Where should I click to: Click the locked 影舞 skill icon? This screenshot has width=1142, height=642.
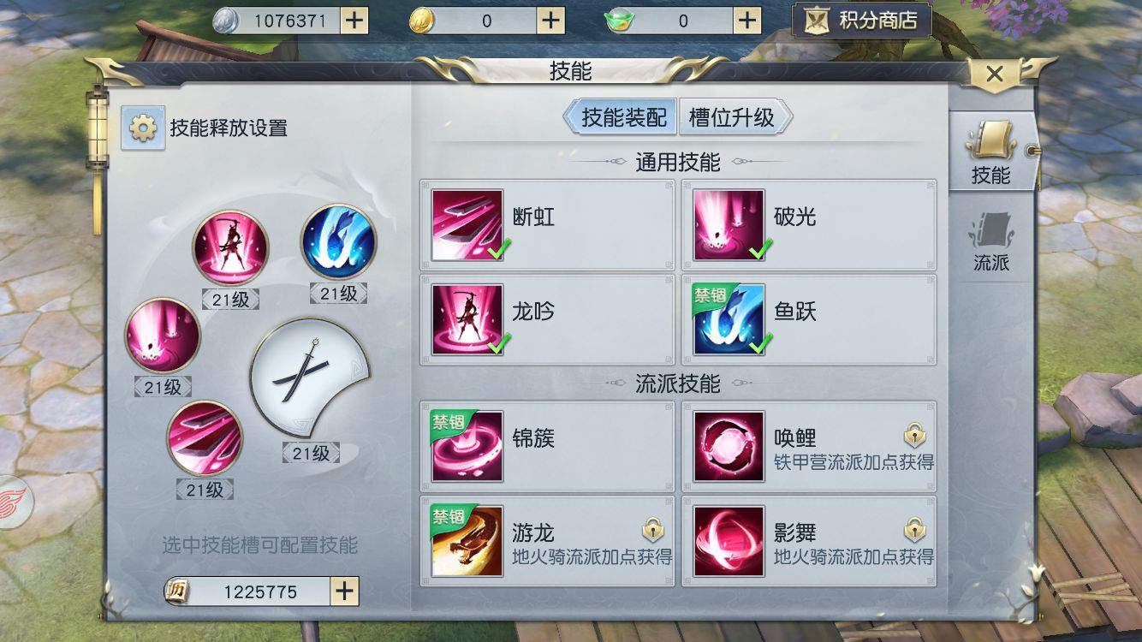point(729,541)
